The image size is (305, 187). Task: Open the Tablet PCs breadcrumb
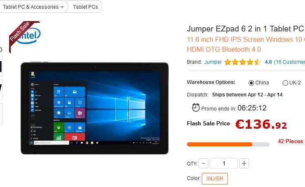85,7
